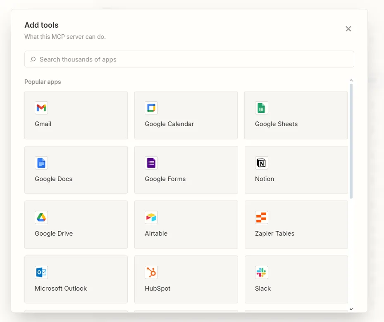Focus the Search thousands of apps field
The image size is (384, 322).
[x=189, y=59]
